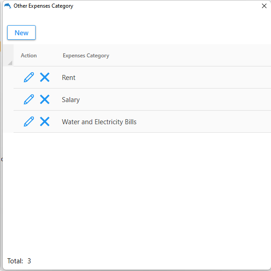Select the Rent category name cell
Viewport: 271px width, 271px height.
click(x=69, y=78)
